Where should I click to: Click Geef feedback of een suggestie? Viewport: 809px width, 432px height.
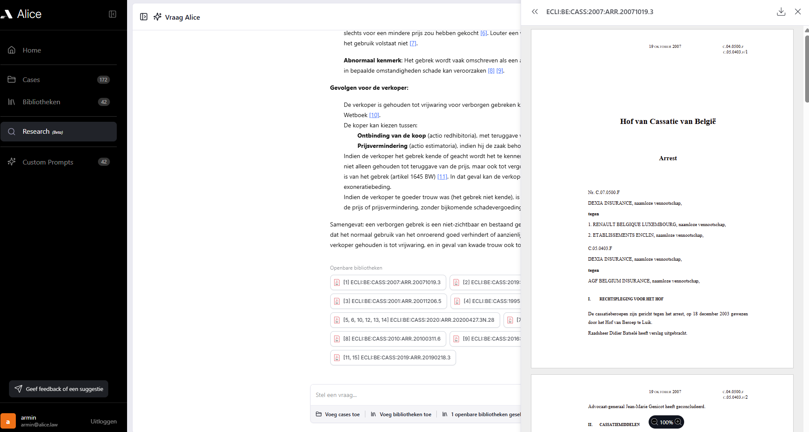click(x=59, y=389)
